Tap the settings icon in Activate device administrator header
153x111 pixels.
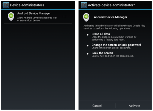(x=84, y=5)
